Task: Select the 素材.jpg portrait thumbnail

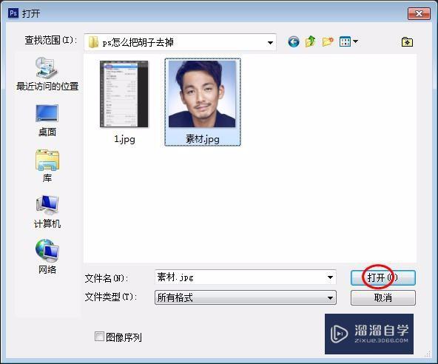Action: click(202, 94)
